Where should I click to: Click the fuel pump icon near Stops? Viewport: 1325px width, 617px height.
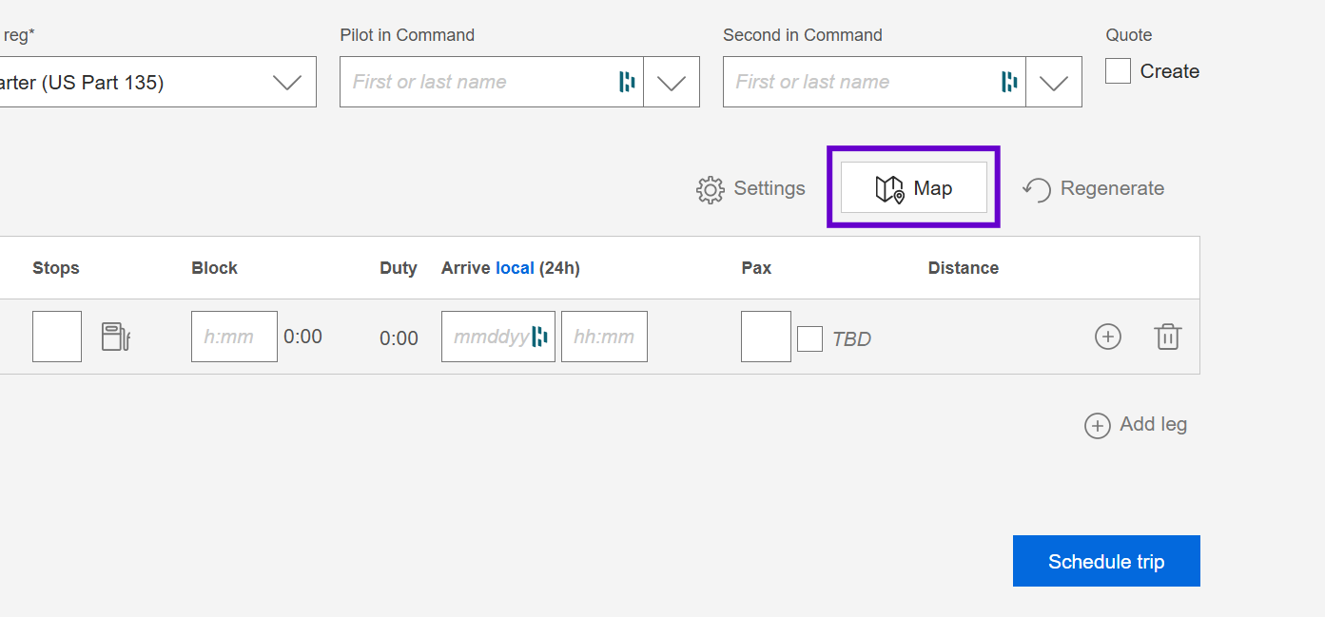click(x=115, y=337)
